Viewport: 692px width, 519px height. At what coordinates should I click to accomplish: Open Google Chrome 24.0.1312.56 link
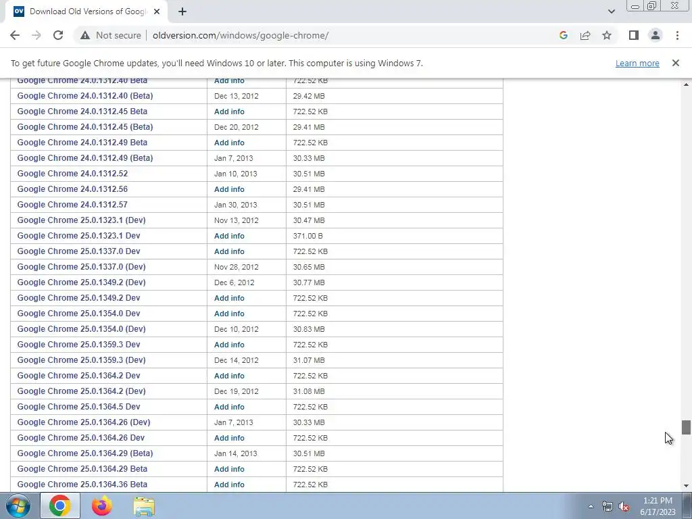coord(72,189)
